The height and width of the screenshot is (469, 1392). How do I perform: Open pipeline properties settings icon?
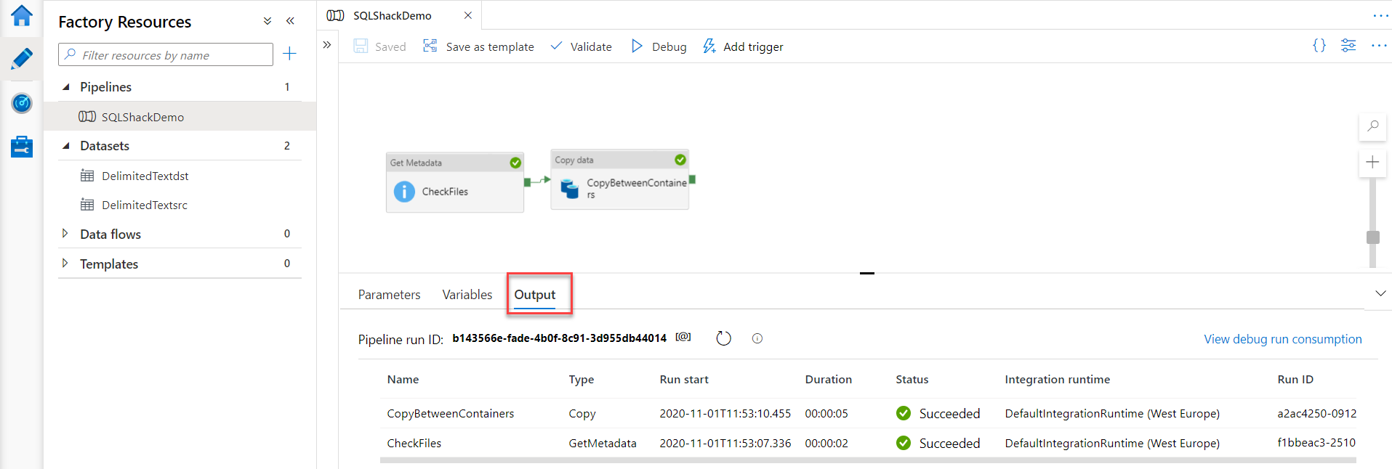[x=1348, y=46]
